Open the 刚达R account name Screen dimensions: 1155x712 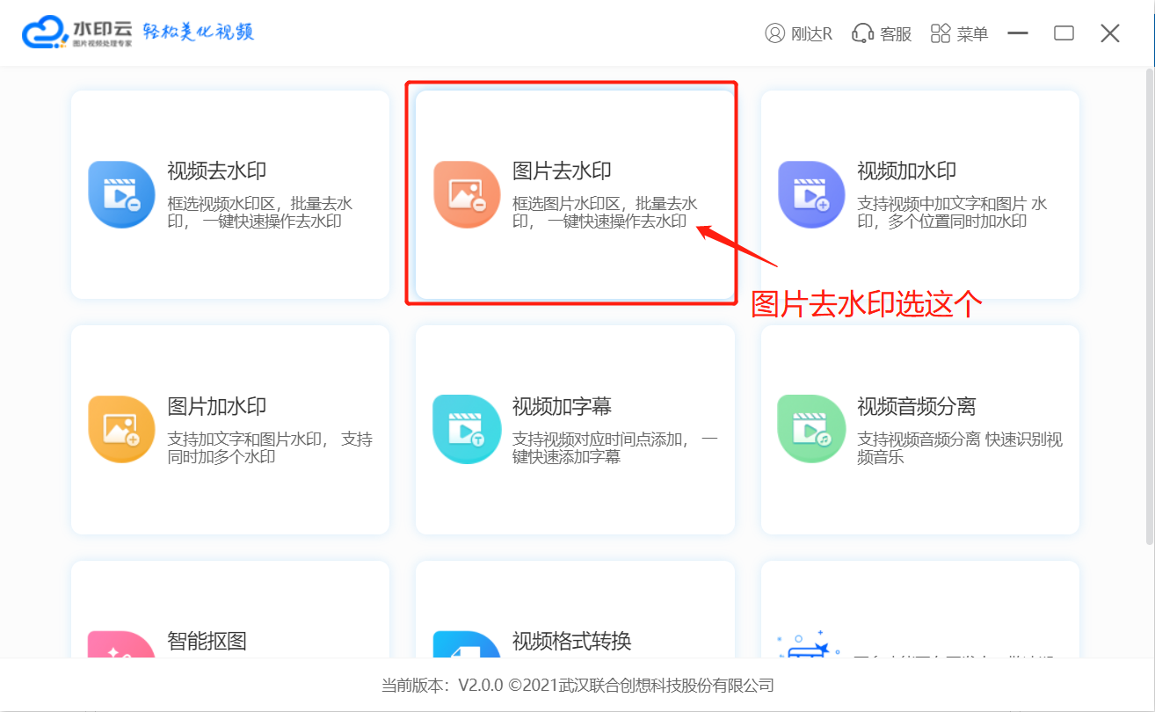pos(811,34)
